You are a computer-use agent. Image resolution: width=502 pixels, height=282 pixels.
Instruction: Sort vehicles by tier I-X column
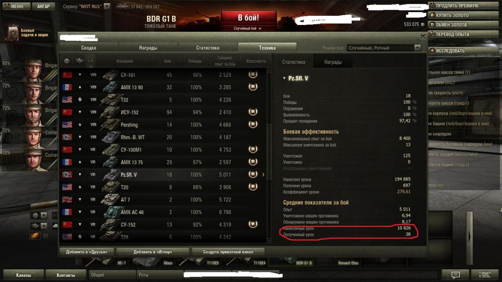pos(91,61)
